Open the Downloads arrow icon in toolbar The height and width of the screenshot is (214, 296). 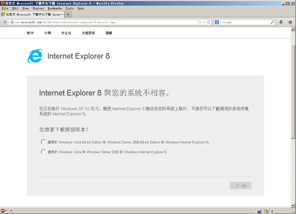281,22
